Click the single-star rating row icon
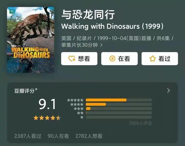Viewport: 185px width, 146px height. [x=82, y=117]
